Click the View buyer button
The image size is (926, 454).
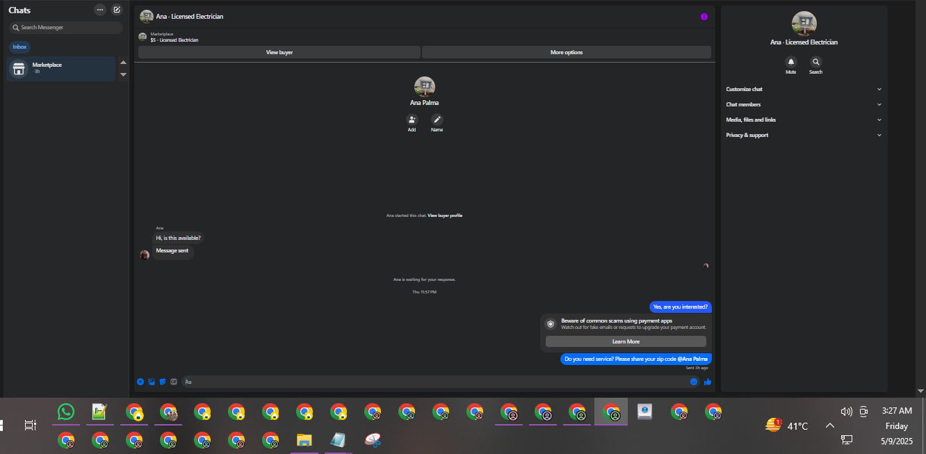[x=279, y=52]
